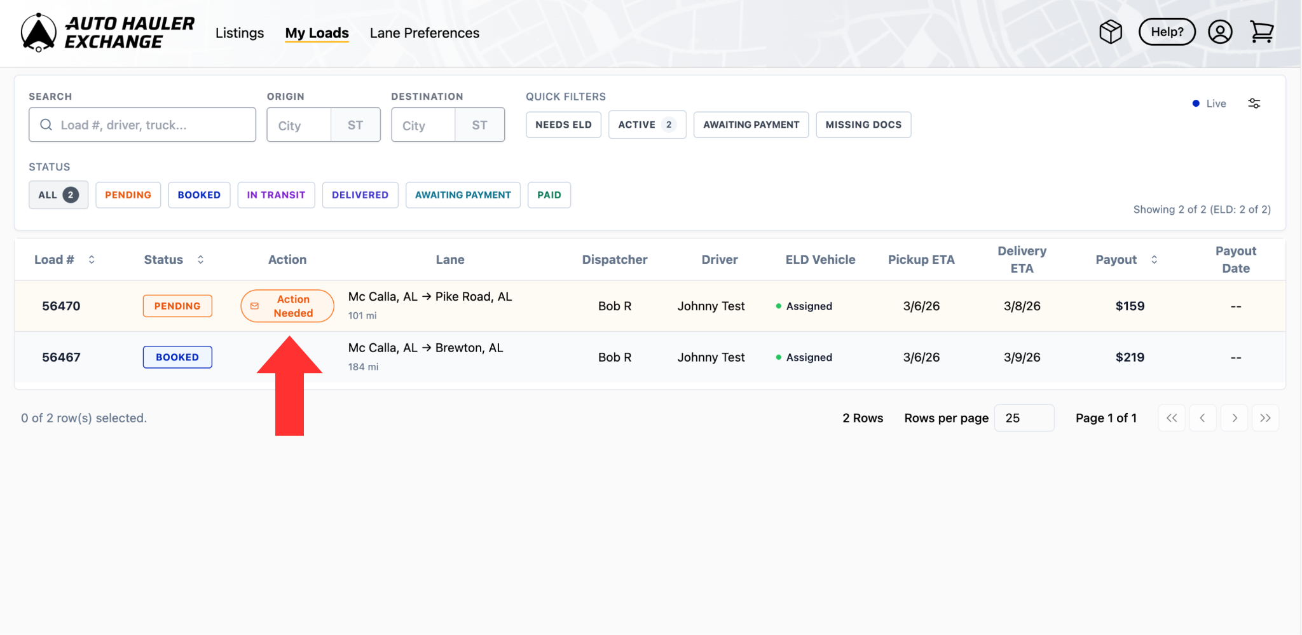Open the shopping cart icon
Viewport: 1302px width, 635px height.
click(x=1261, y=32)
